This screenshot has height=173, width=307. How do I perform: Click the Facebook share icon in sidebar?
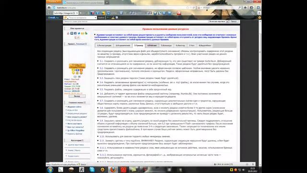point(75,33)
